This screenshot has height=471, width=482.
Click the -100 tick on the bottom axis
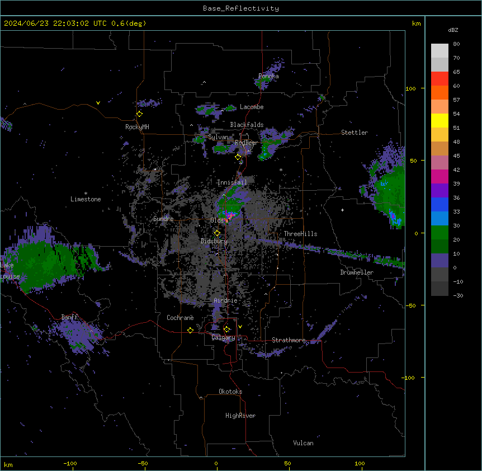70,463
